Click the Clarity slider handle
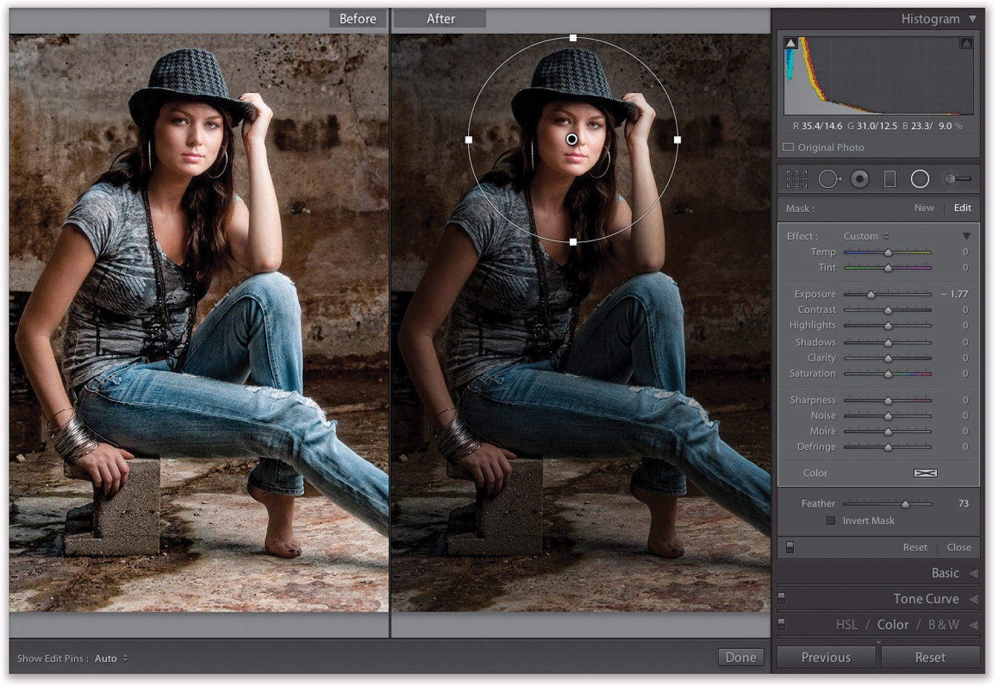This screenshot has width=996, height=686. click(888, 358)
